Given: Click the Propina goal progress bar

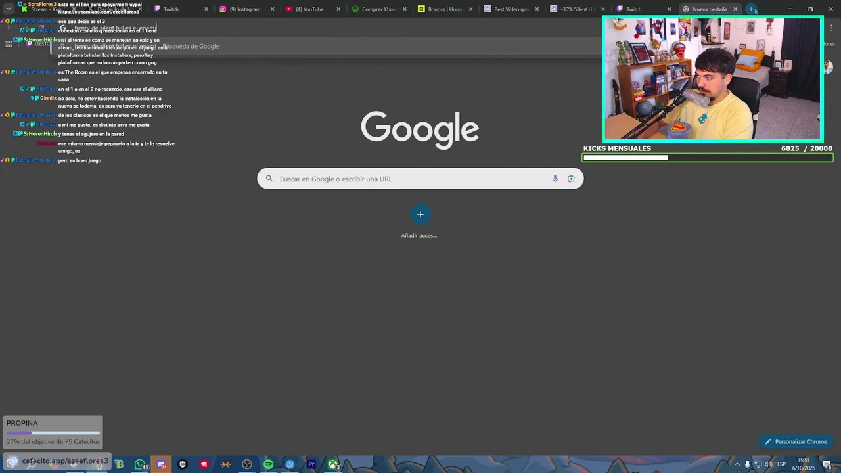Looking at the screenshot, I should (x=53, y=433).
